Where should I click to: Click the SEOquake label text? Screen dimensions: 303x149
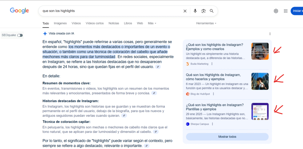(x=9, y=35)
